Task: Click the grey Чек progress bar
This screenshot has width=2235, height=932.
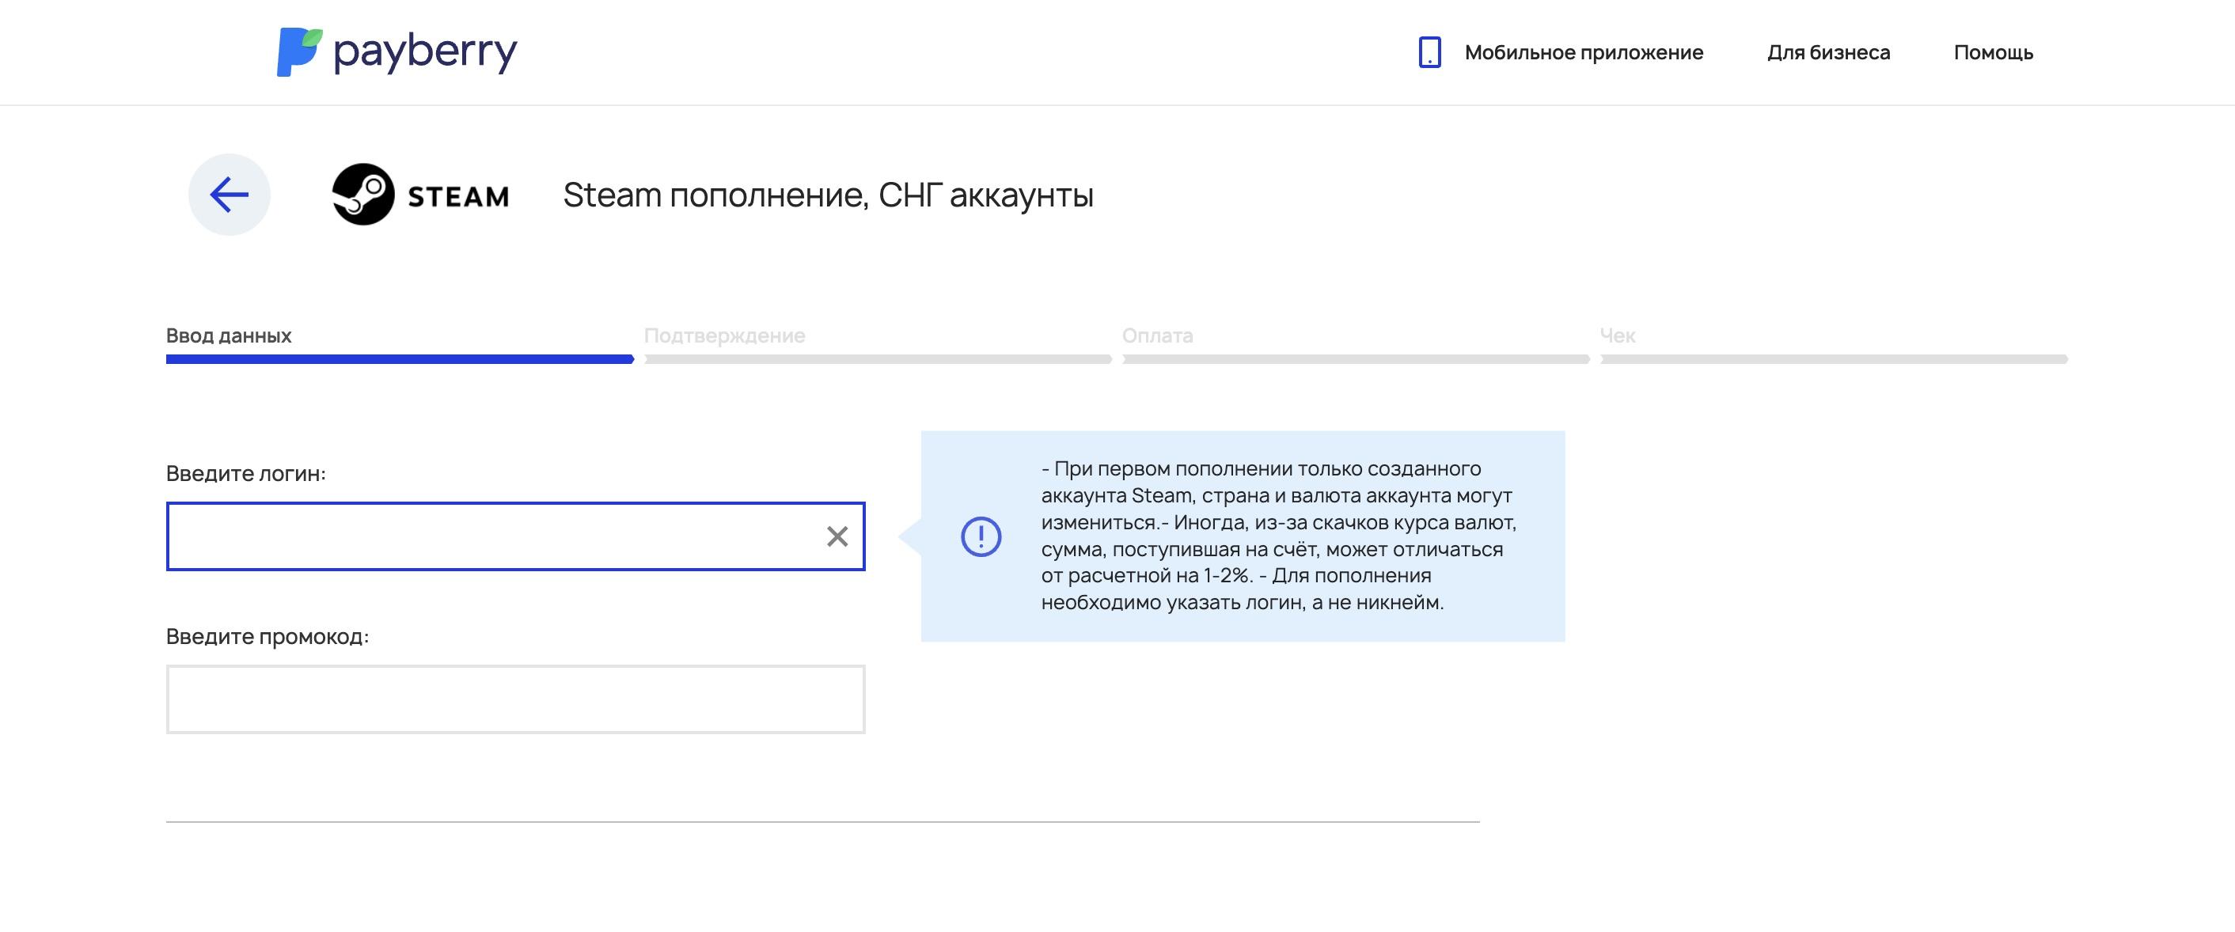Action: [1835, 359]
